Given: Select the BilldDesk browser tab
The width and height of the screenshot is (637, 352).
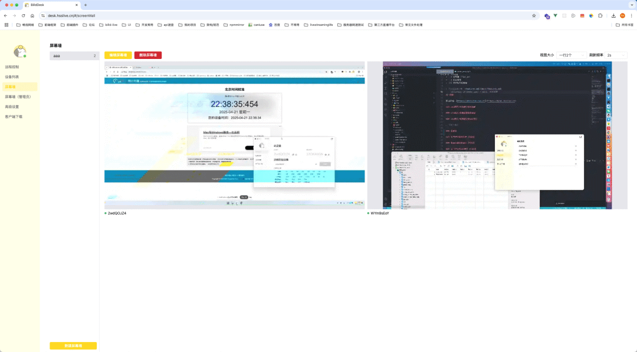Looking at the screenshot, I should click(x=51, y=5).
